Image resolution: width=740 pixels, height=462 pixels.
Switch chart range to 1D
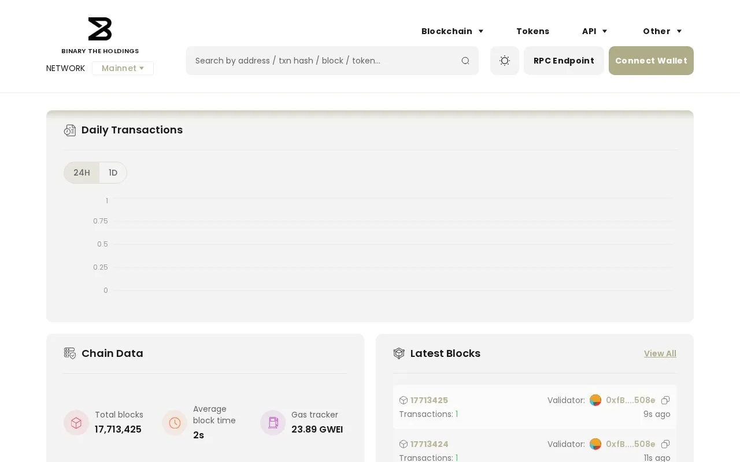coord(113,173)
